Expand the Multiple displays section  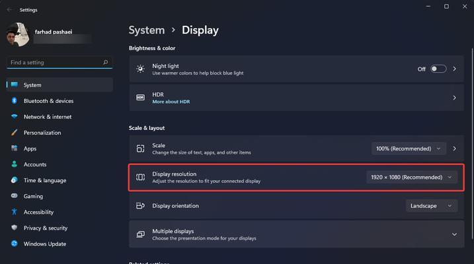tap(454, 234)
